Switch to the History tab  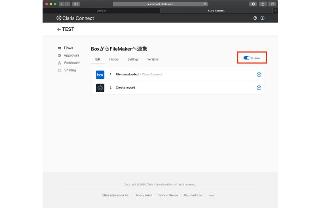click(x=114, y=59)
